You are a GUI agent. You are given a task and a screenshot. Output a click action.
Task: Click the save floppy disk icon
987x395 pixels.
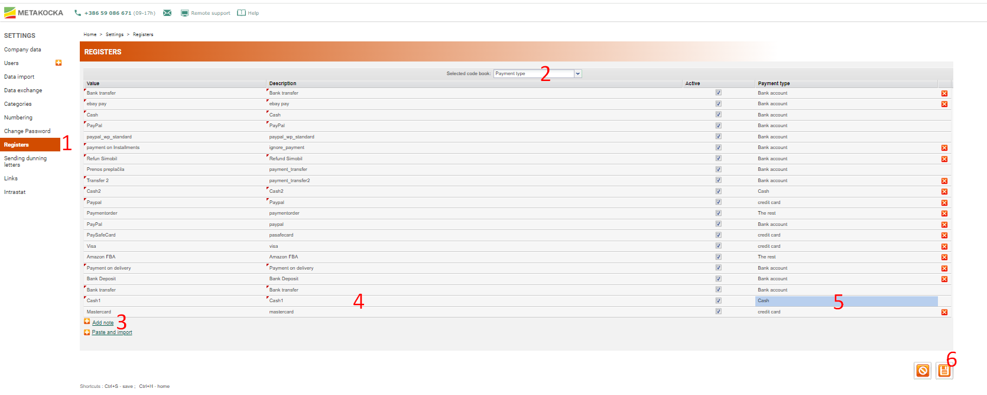[944, 371]
